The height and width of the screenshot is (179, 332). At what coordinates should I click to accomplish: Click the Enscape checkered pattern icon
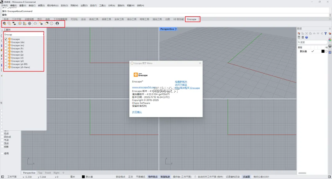[x=30, y=23]
